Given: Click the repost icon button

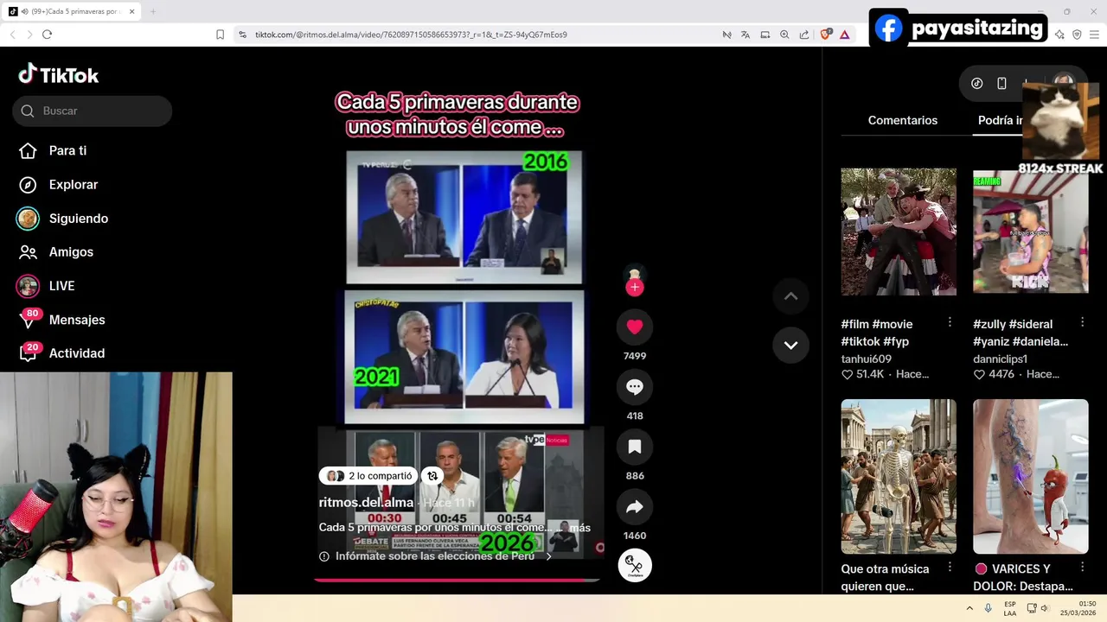Looking at the screenshot, I should [432, 476].
